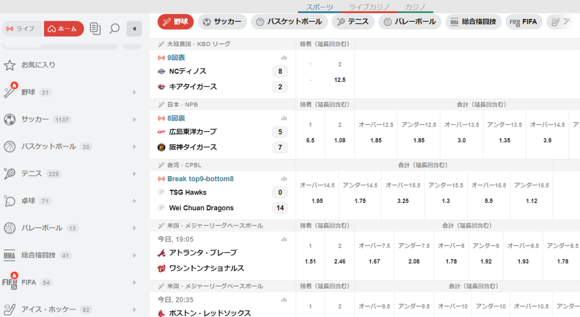Open the bet slip icon
This screenshot has height=317, width=580.
pyautogui.click(x=95, y=28)
